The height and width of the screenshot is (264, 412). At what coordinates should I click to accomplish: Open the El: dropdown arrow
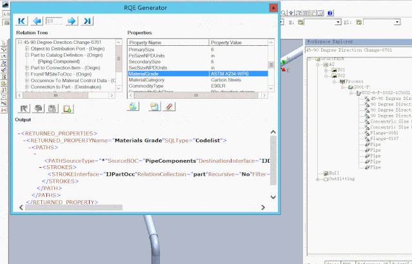tap(397, 22)
